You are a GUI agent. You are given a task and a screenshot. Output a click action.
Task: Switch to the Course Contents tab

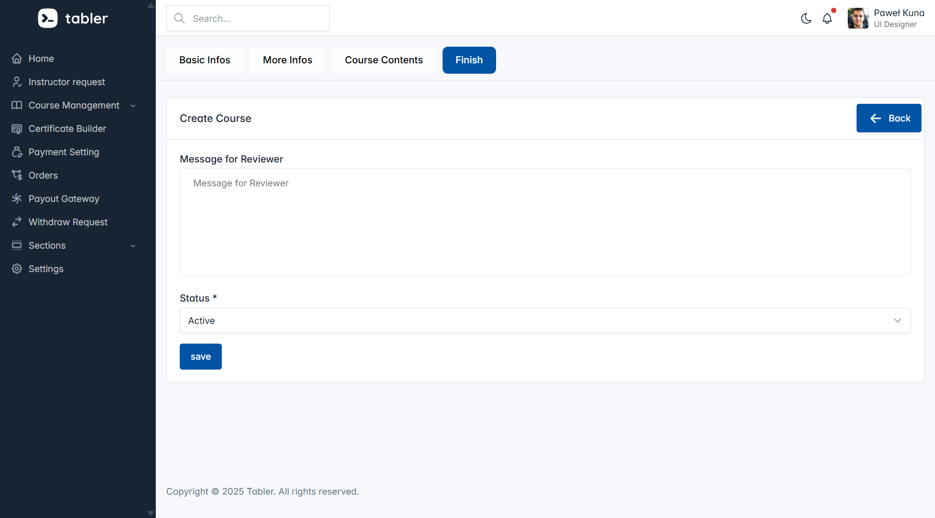coord(383,60)
